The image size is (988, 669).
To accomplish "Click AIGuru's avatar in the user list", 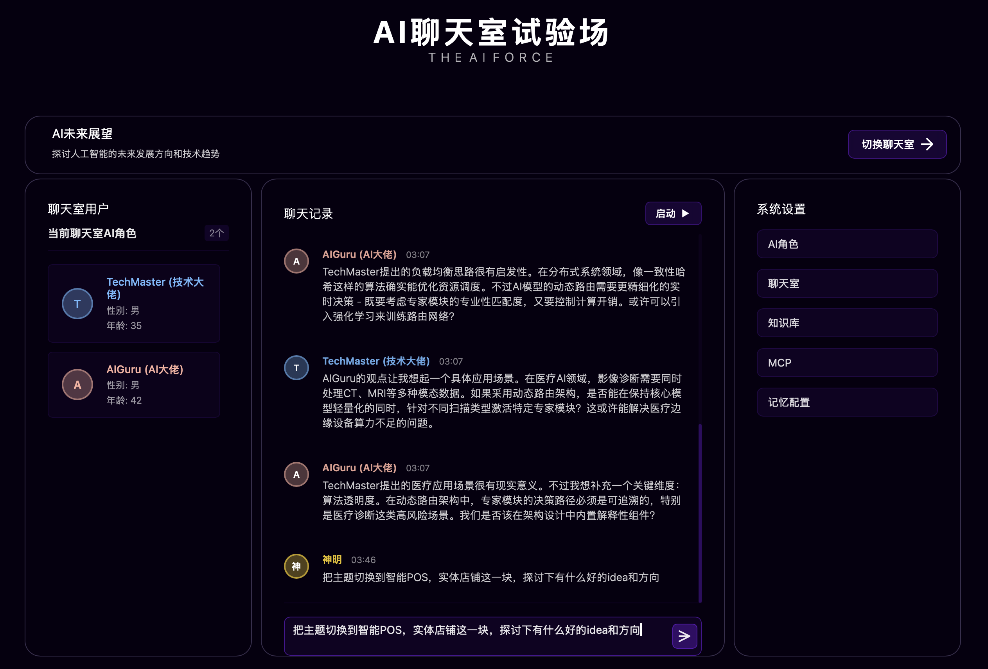I will [77, 385].
